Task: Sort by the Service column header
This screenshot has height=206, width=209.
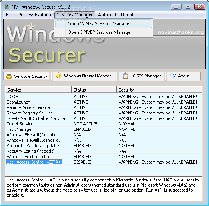Action: pos(39,90)
